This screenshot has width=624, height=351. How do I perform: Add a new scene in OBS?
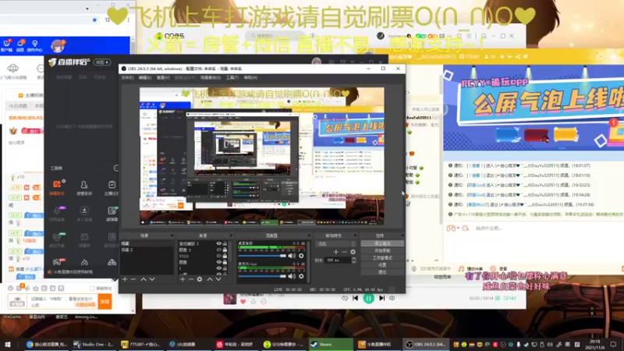pos(125,279)
